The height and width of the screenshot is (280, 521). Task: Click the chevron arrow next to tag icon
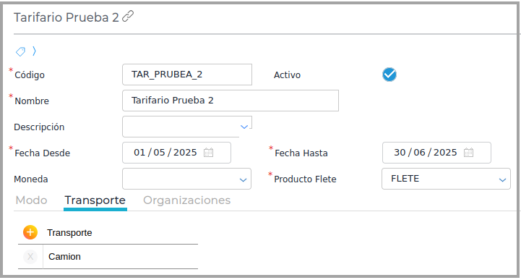(x=34, y=51)
